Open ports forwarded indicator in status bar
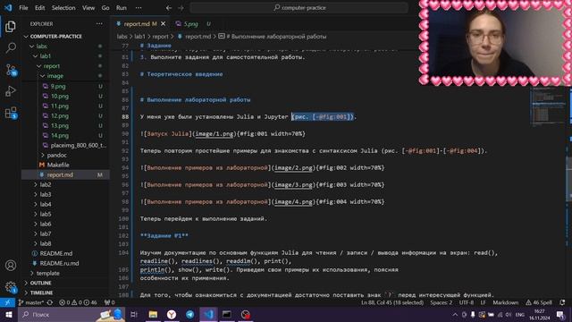Screen dimensions: 572x322 [x=109, y=302]
